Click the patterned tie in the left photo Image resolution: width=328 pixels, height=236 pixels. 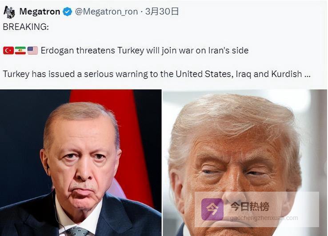(x=77, y=232)
